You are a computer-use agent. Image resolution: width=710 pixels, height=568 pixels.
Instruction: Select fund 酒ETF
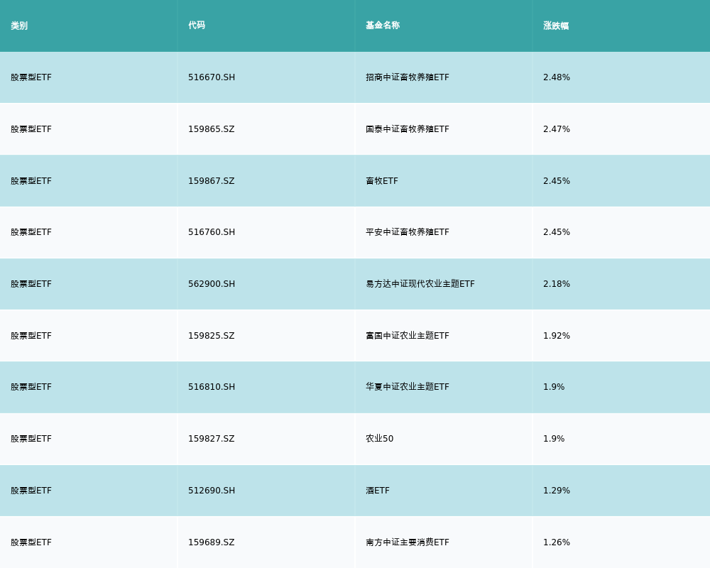(378, 491)
